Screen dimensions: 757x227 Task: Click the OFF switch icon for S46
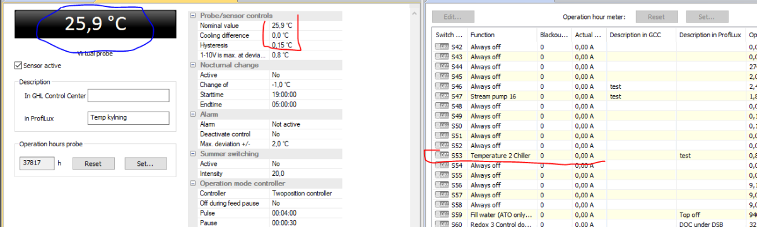click(442, 86)
